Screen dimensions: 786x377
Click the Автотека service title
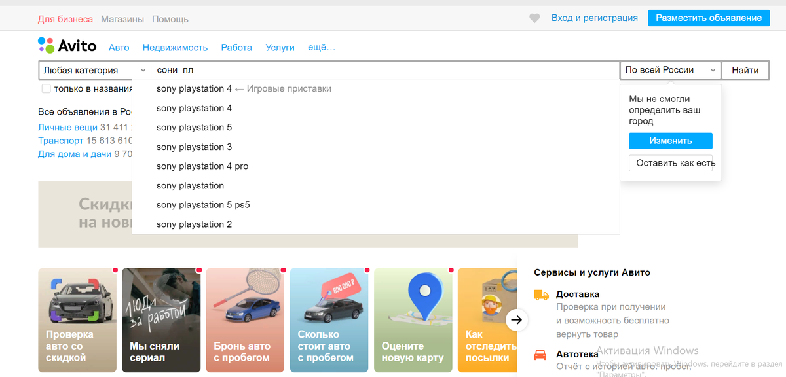pyautogui.click(x=577, y=354)
